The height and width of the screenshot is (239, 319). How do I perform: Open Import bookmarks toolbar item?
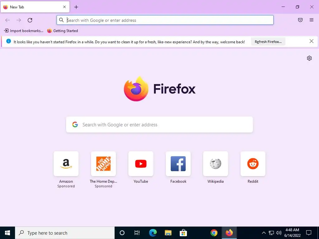click(x=24, y=31)
